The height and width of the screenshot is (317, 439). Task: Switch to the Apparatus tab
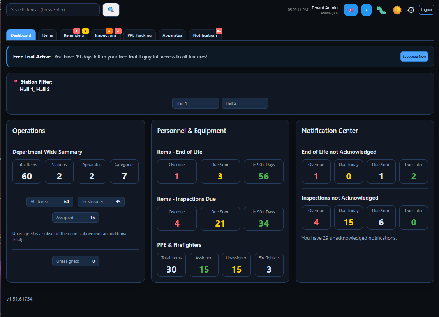tap(172, 35)
